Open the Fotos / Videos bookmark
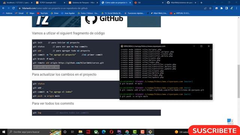 [88, 13]
